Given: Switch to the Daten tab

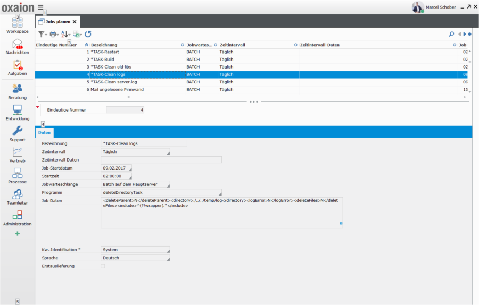Looking at the screenshot, I should (45, 132).
